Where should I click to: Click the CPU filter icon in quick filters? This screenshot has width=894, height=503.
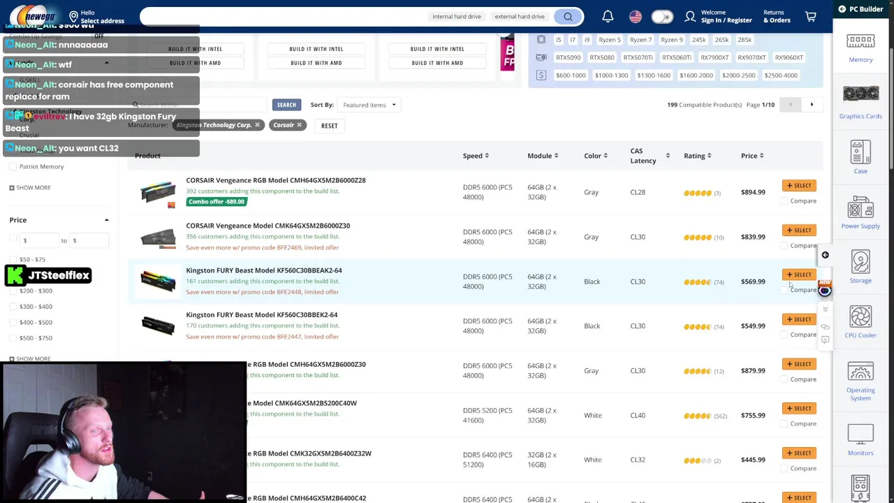pyautogui.click(x=541, y=40)
